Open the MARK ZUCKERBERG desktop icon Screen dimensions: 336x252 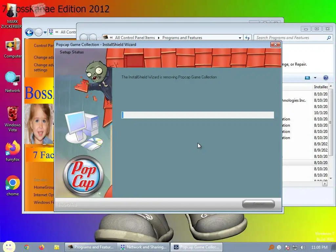[x=12, y=16]
